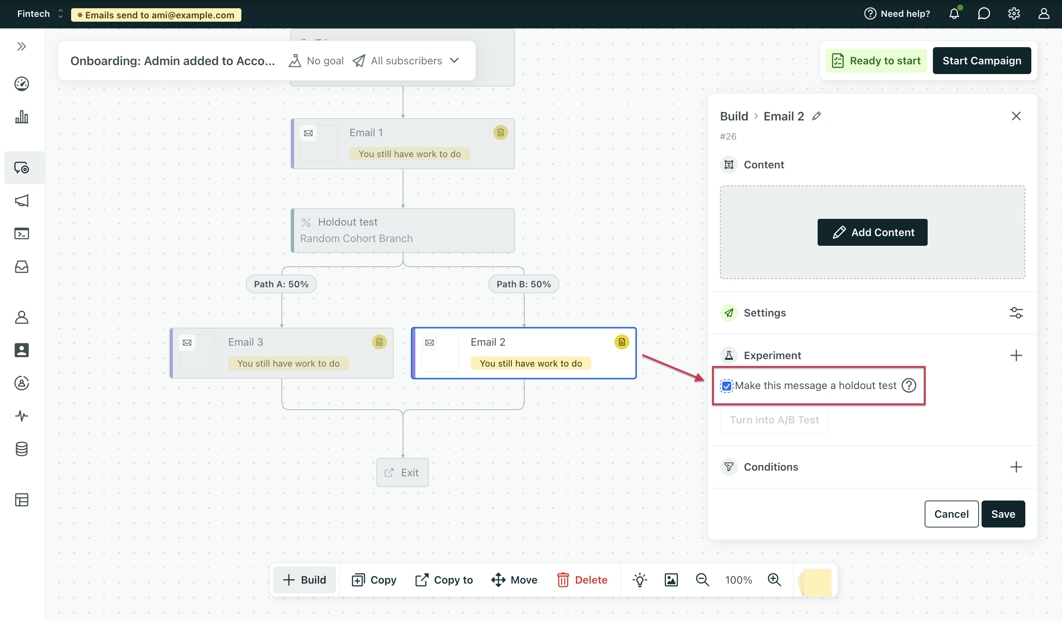
Task: Open the notifications bell
Action: click(954, 13)
